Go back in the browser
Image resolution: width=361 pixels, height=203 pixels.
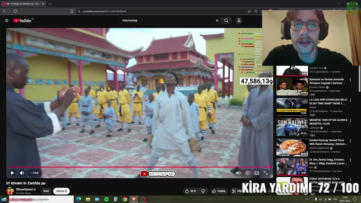(4, 11)
